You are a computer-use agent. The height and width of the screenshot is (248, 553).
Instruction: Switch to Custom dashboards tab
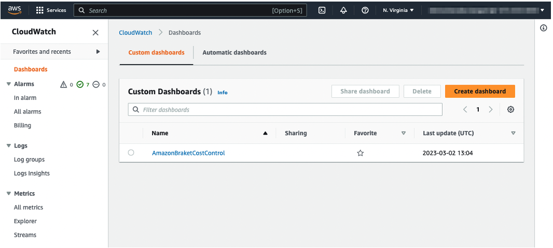pos(156,52)
